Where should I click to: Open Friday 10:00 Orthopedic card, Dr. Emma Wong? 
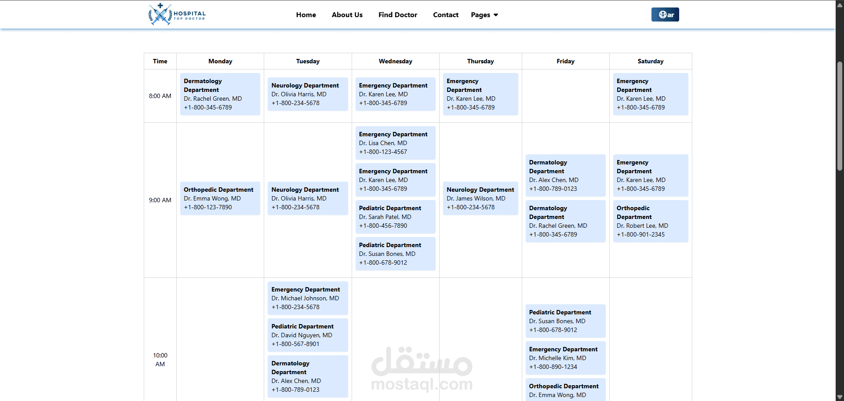coord(565,390)
